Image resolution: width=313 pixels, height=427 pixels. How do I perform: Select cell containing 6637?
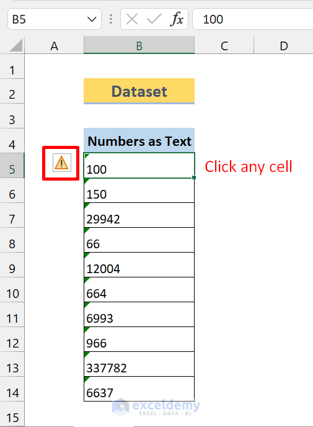click(x=139, y=389)
